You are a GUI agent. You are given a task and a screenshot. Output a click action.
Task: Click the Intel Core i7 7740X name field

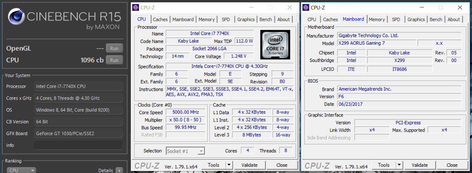210,33
